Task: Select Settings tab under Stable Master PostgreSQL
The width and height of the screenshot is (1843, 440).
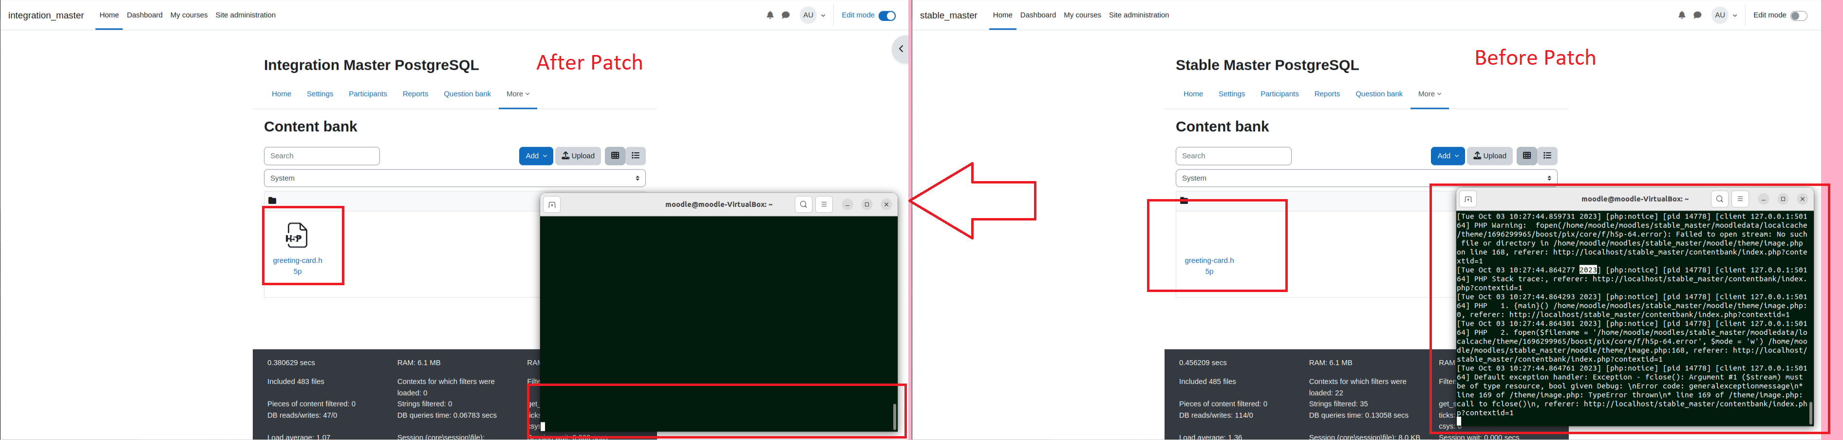Action: [x=1231, y=94]
